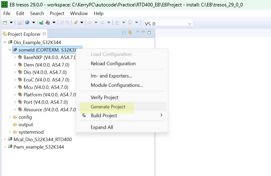Select the output folder
This screenshot has width=271, height=176.
pyautogui.click(x=26, y=125)
